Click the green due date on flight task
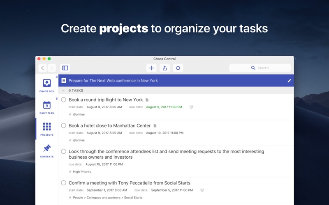This screenshot has width=329, height=205. (x=164, y=107)
